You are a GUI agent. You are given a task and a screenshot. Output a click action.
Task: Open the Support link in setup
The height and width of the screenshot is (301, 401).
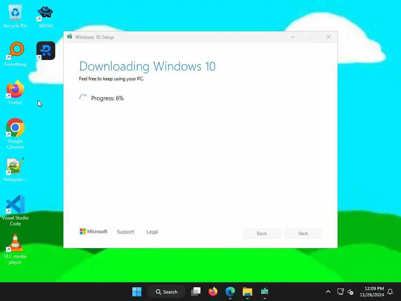[126, 232]
